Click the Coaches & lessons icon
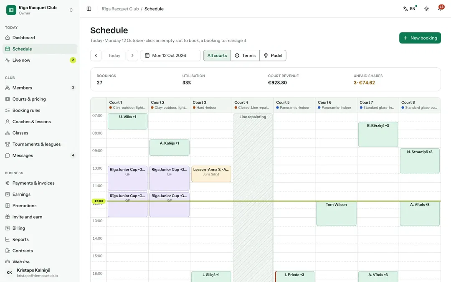Image resolution: width=451 pixels, height=282 pixels. pyautogui.click(x=8, y=122)
